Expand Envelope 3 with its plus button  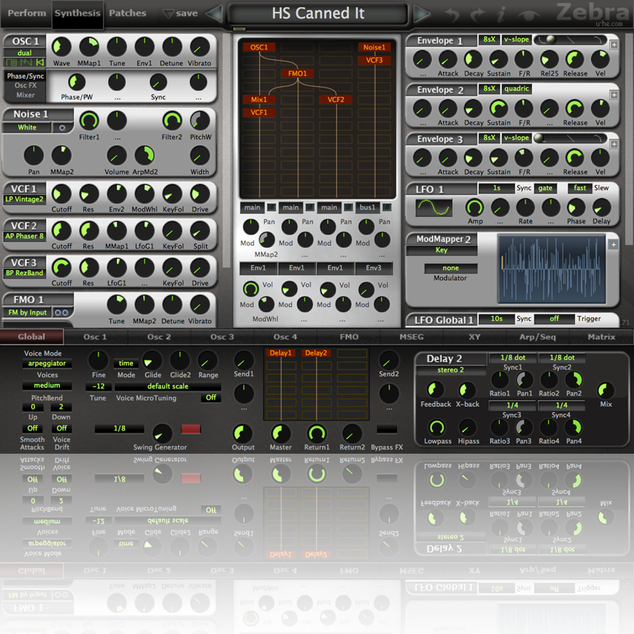tap(614, 144)
